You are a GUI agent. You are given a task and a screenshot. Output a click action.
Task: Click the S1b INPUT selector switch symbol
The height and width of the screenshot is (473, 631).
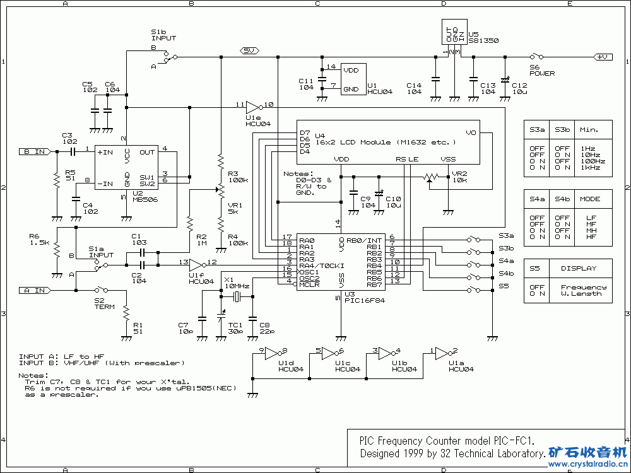tap(170, 57)
